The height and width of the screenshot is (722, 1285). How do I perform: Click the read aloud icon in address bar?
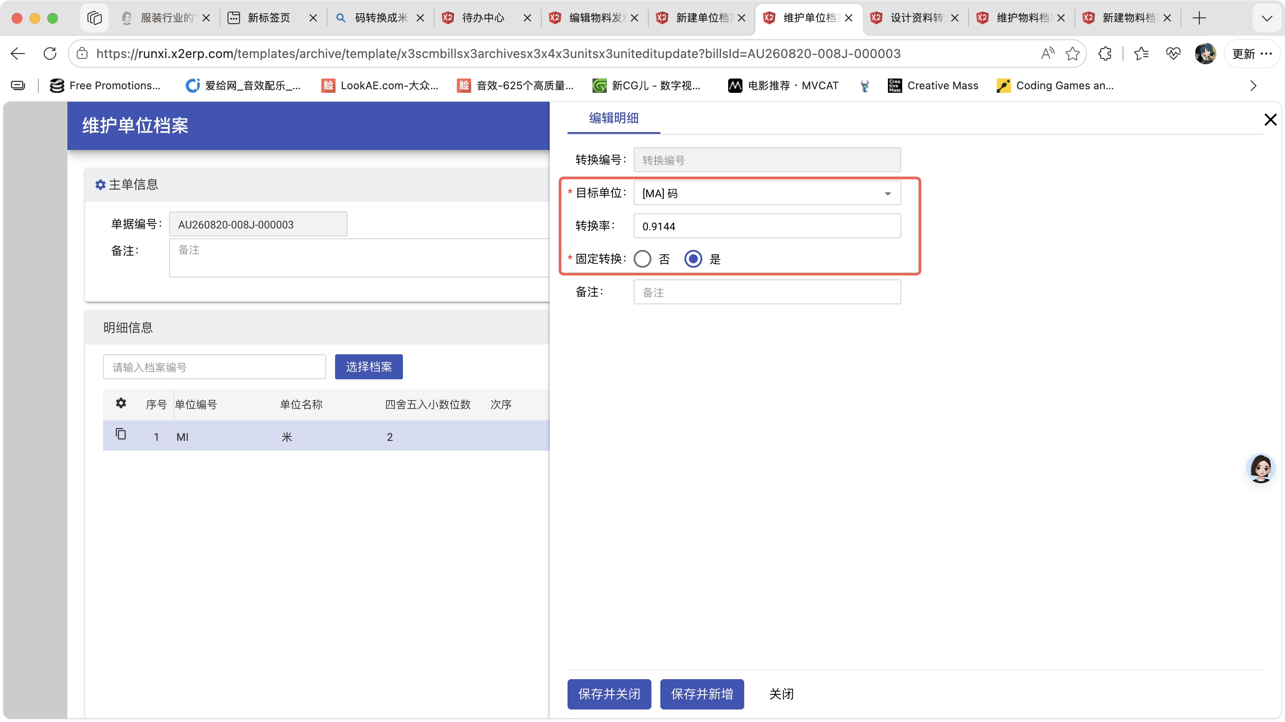pos(1048,54)
